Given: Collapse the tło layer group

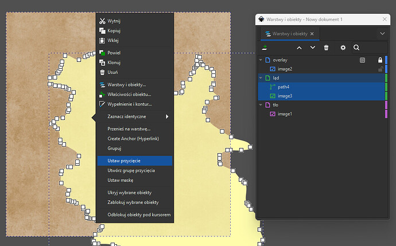Looking at the screenshot, I should (x=260, y=105).
